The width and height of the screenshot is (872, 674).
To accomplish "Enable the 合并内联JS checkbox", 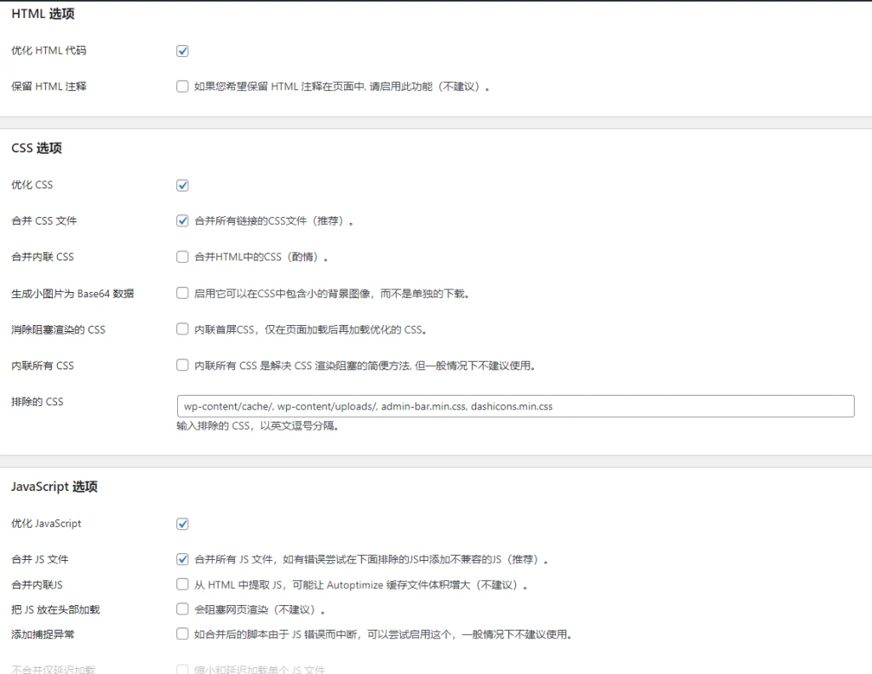I will pos(182,585).
